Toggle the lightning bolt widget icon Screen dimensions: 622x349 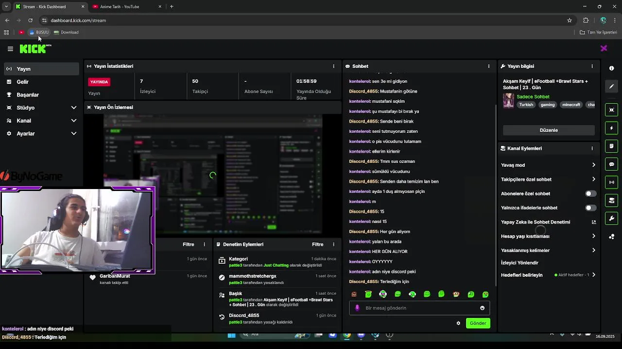[611, 128]
